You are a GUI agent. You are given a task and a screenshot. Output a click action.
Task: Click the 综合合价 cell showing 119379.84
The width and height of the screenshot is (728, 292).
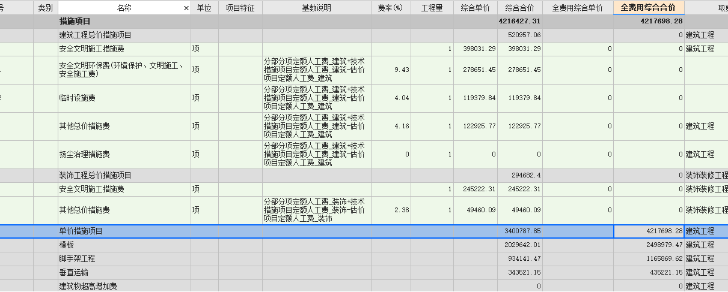[x=520, y=98]
